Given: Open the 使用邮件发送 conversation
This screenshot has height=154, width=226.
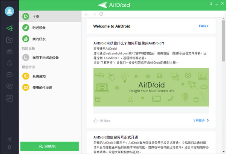Looking at the screenshot, I should (50, 87).
